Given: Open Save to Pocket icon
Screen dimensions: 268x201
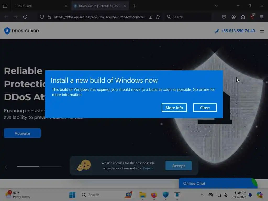Looking at the screenshot, I should tap(224, 17).
